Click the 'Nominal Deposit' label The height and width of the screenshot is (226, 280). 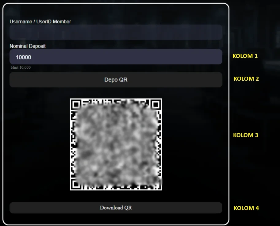tap(28, 46)
